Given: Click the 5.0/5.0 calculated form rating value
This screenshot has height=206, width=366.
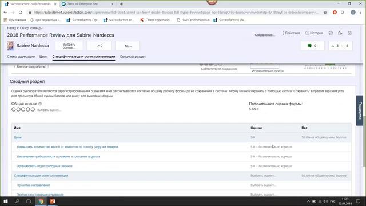Looking at the screenshot, I should tap(254, 109).
